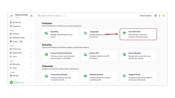This screenshot has height=98, width=175.
Task: Click the National School logo icon
Action: click(x=11, y=16)
